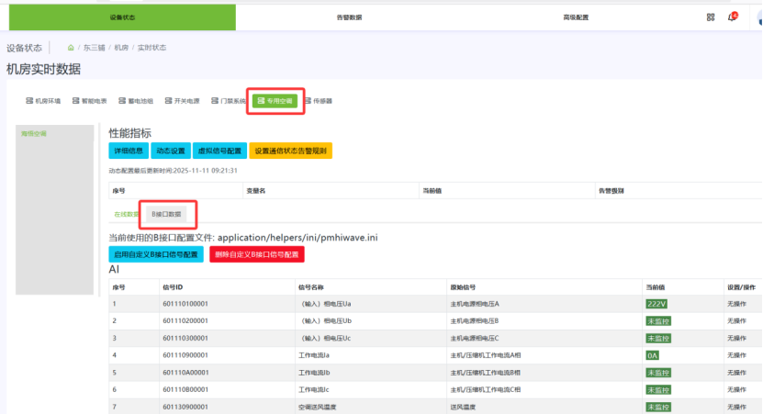Click the 详细信息 button
The width and height of the screenshot is (763, 414).
click(x=128, y=151)
